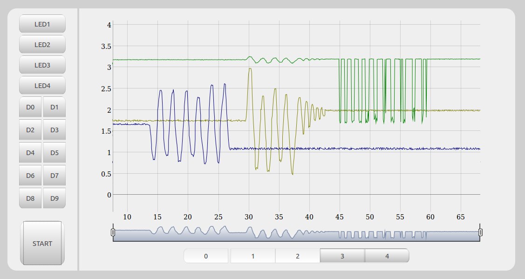Click the x-axis label 10
The height and width of the screenshot is (279, 525).
coord(127,217)
